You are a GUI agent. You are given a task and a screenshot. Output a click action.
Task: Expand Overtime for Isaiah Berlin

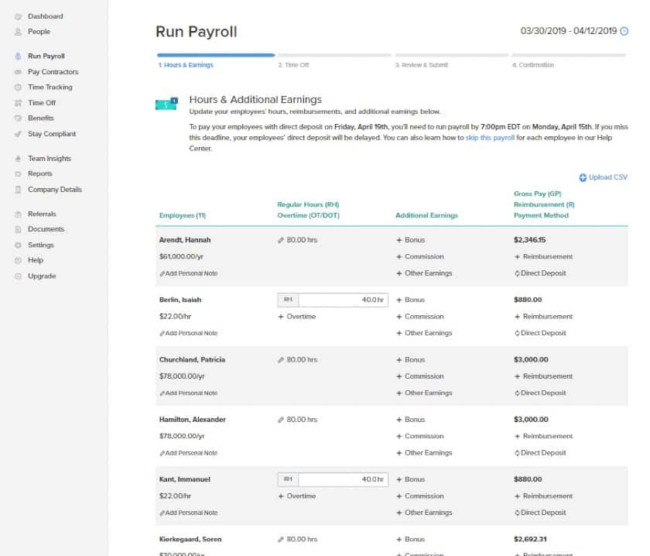297,317
